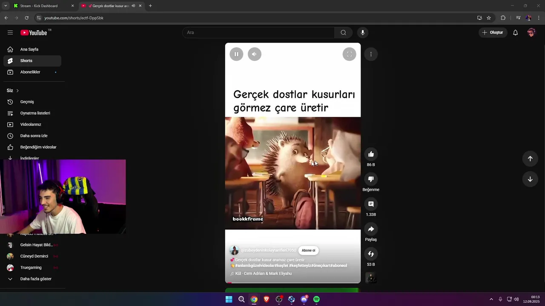Screen dimensions: 545x306
Task: Open the comments with 1.338 count
Action: pyautogui.click(x=371, y=204)
